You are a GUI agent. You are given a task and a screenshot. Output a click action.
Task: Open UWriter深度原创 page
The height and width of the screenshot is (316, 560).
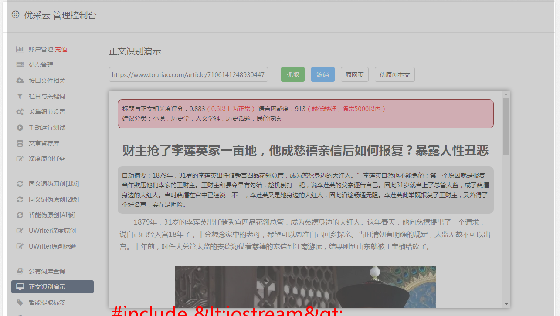(52, 231)
